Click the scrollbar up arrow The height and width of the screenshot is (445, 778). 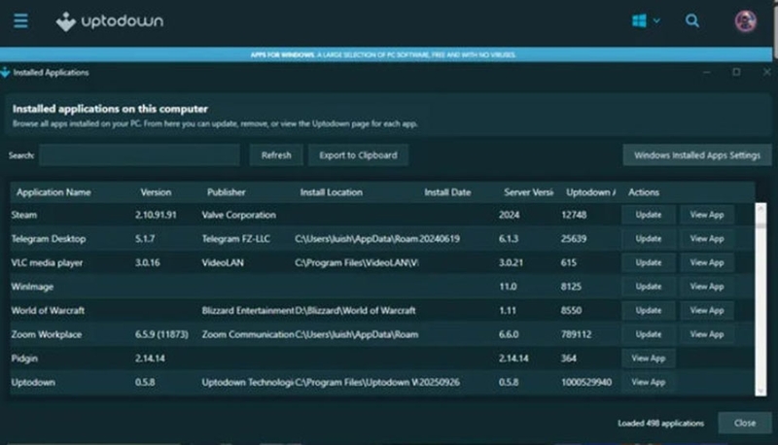pos(760,208)
